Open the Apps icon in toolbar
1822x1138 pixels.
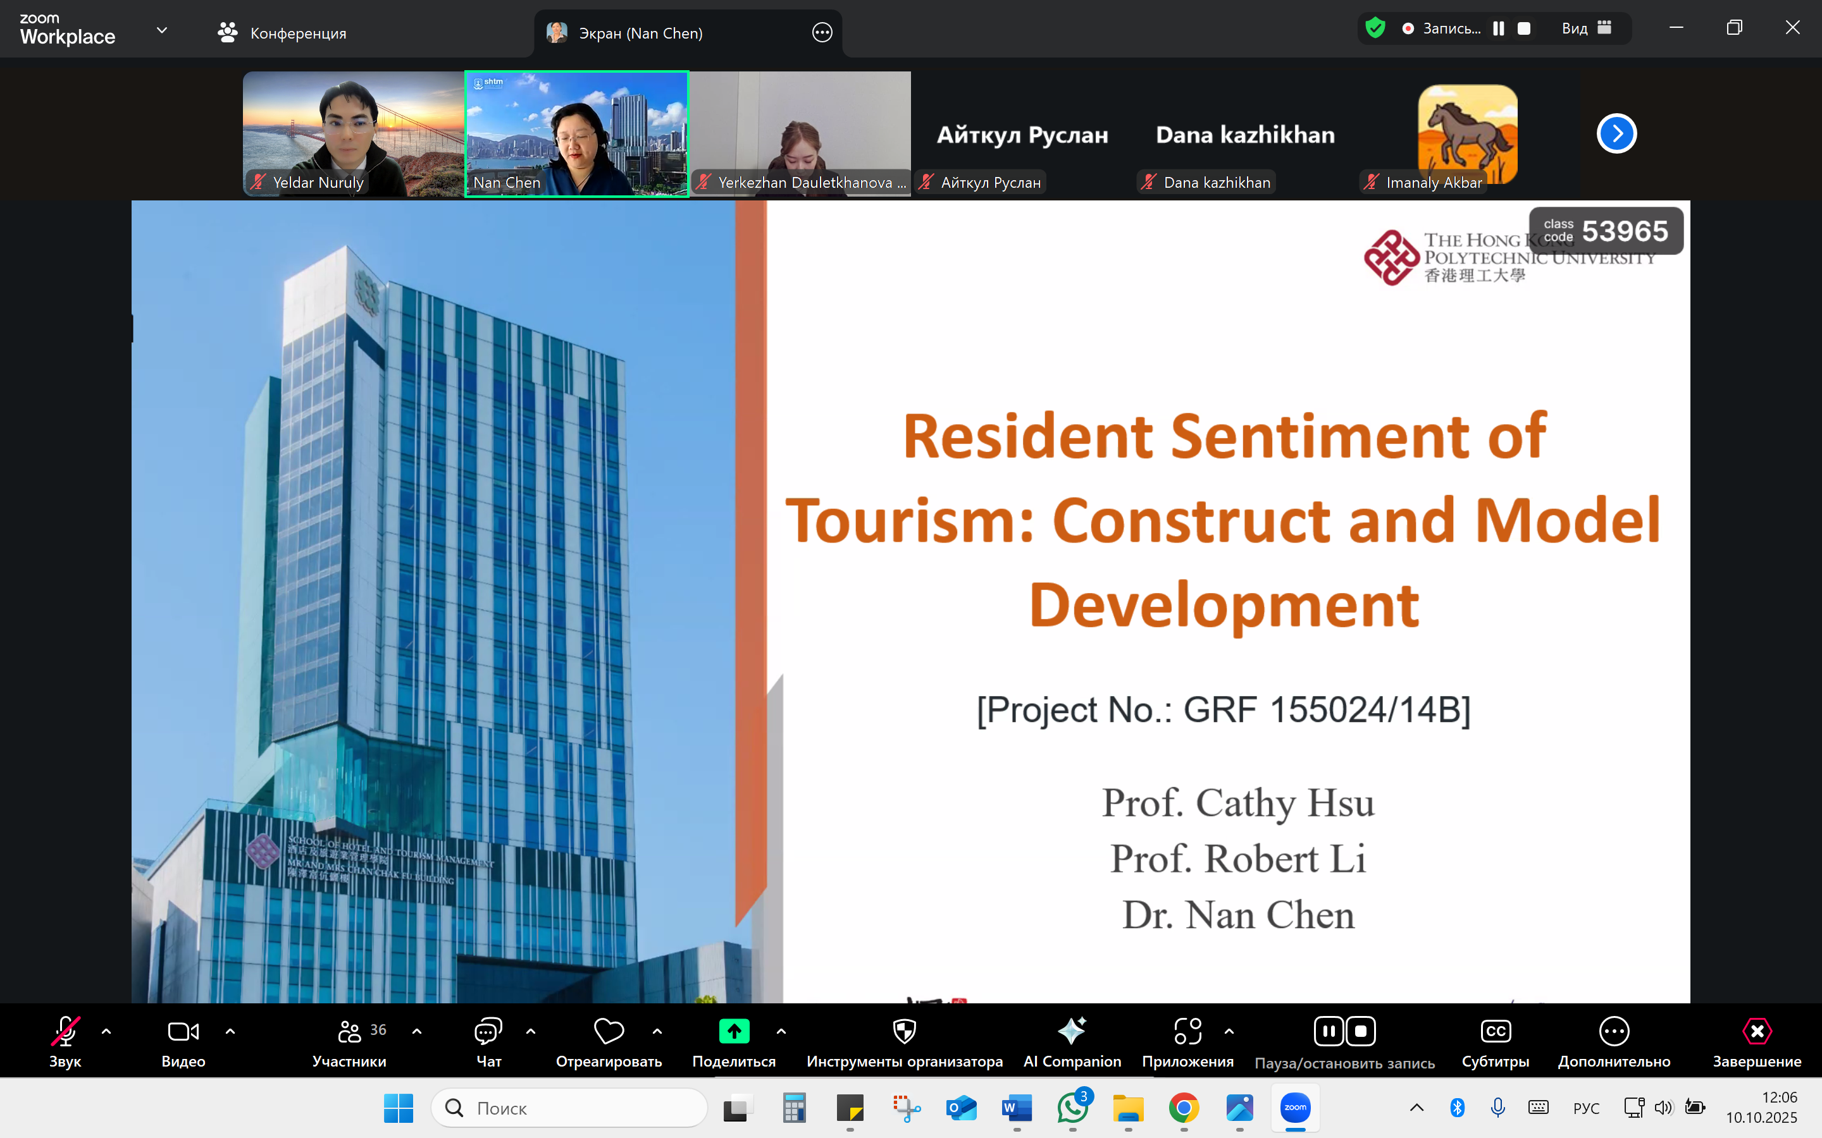click(1187, 1031)
